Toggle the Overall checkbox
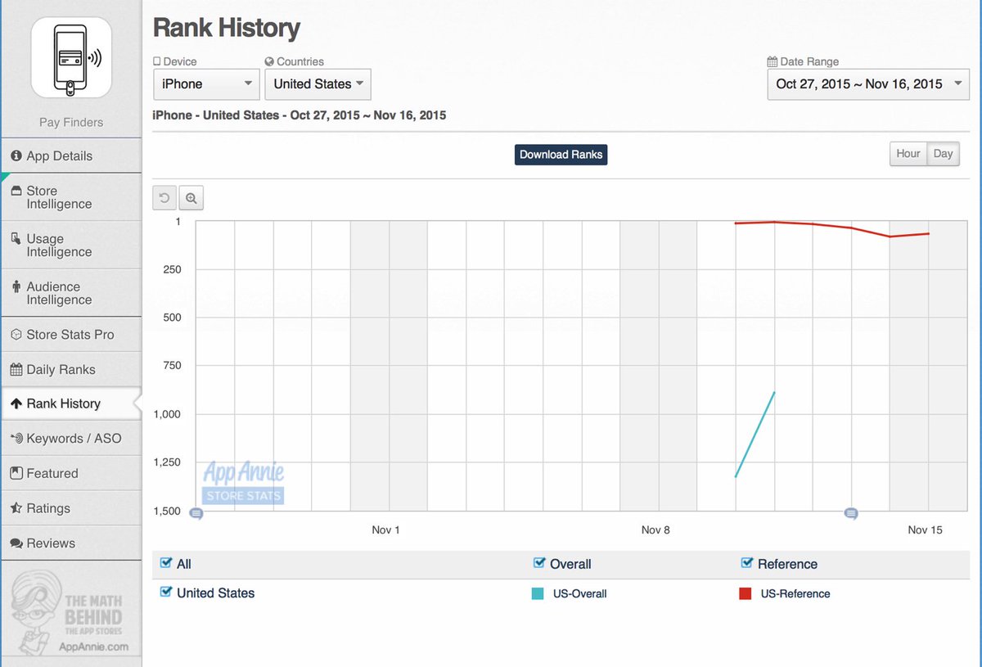982x667 pixels. [x=539, y=563]
